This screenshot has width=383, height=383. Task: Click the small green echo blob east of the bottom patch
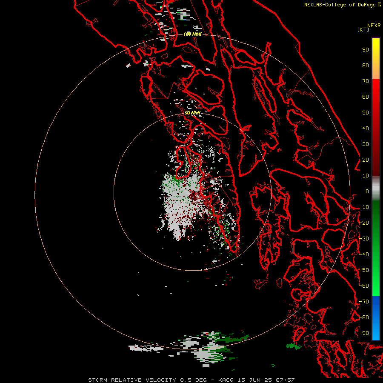pyautogui.click(x=294, y=346)
